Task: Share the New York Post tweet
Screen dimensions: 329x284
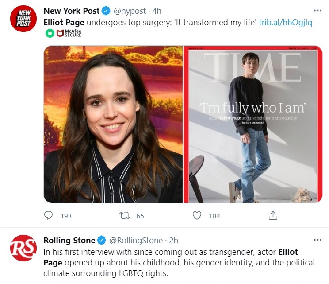Action: coord(273,215)
